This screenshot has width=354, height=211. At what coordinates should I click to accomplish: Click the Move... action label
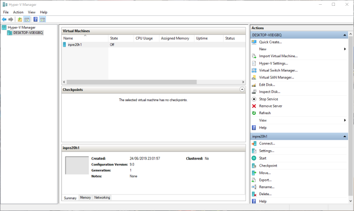(265, 173)
